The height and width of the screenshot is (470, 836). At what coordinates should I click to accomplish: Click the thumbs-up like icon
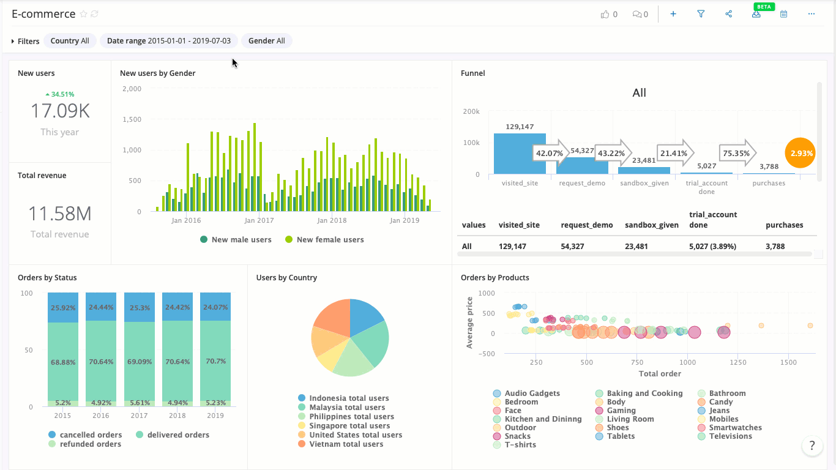[x=605, y=14]
